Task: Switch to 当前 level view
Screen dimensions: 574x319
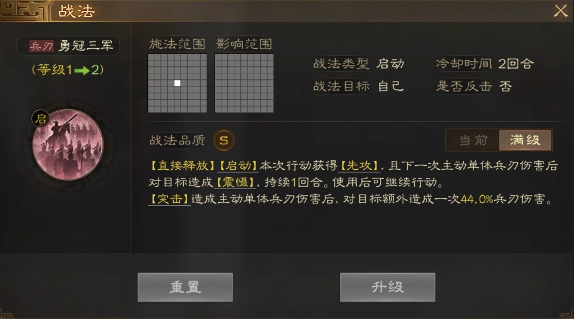Action: (x=473, y=140)
